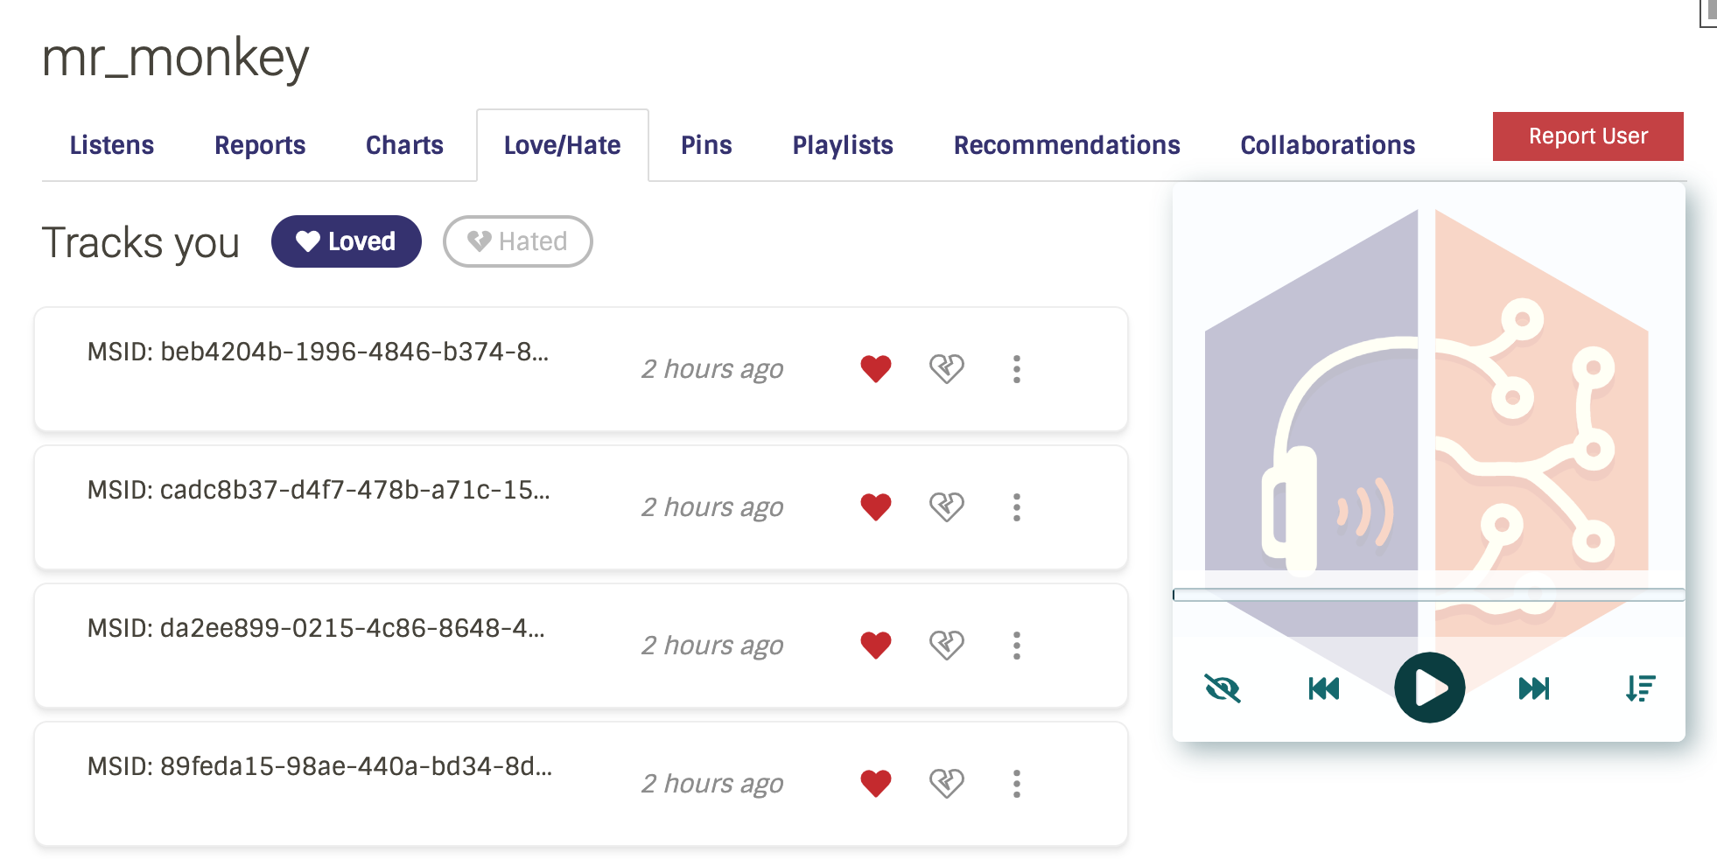Toggle love heart for MSID 89feda15 track

pos(875,784)
